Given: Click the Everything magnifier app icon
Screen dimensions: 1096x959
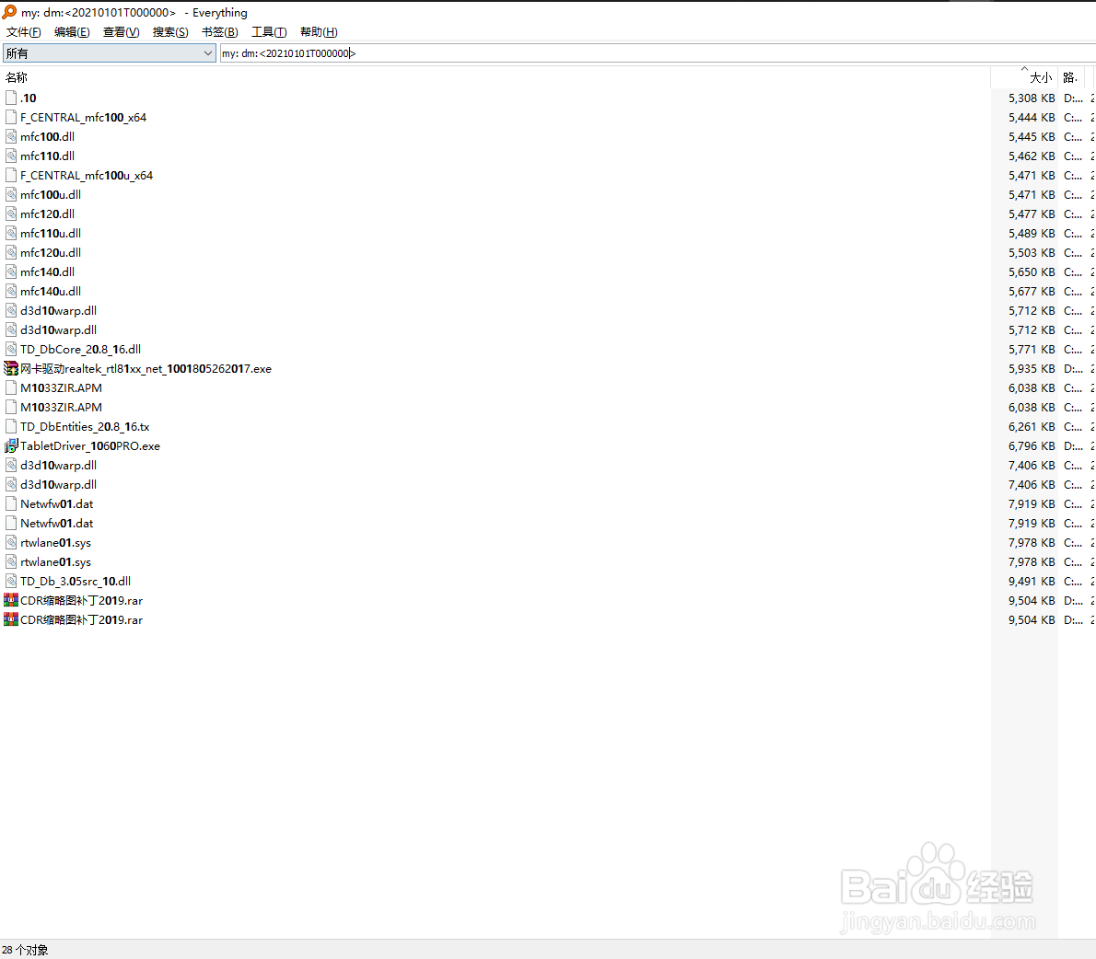Looking at the screenshot, I should (10, 12).
